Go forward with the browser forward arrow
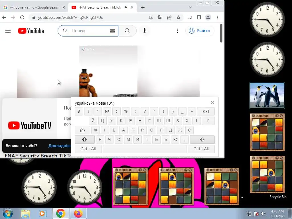 [13, 17]
